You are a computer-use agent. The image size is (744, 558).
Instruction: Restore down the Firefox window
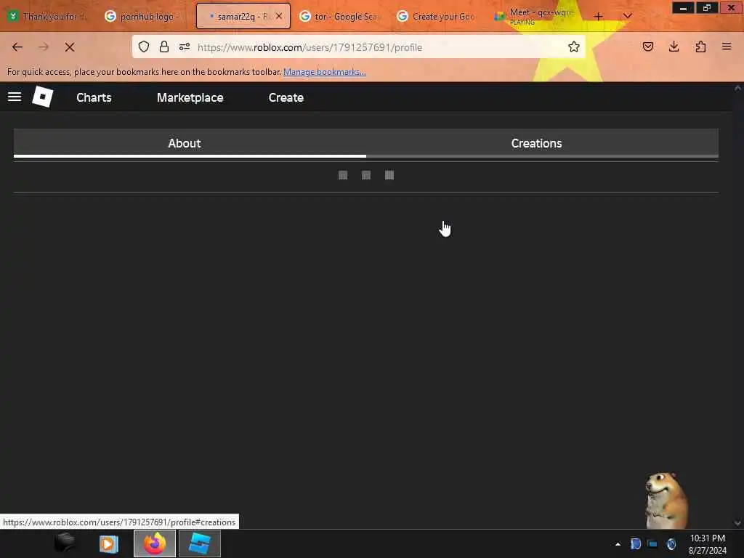tap(707, 8)
